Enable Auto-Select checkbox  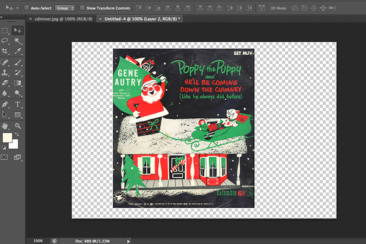(x=27, y=8)
